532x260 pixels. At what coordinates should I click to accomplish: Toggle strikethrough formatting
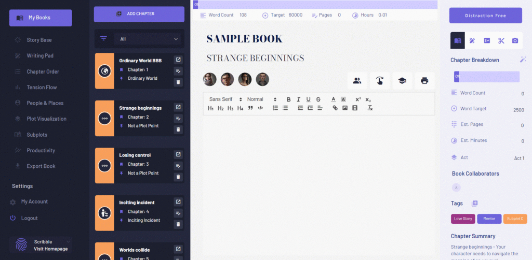coord(318,99)
